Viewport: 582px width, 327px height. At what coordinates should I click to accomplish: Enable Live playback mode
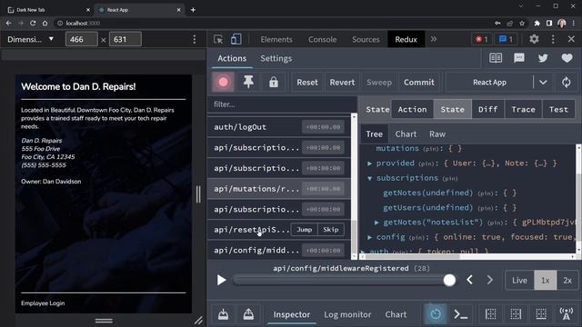519,281
